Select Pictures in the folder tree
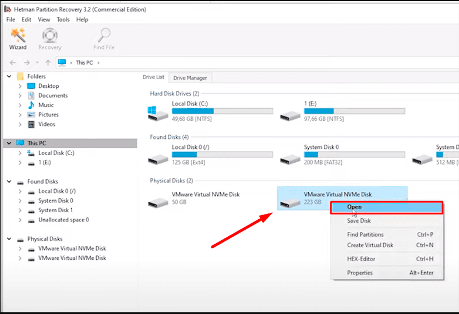This screenshot has width=459, height=314. (48, 115)
